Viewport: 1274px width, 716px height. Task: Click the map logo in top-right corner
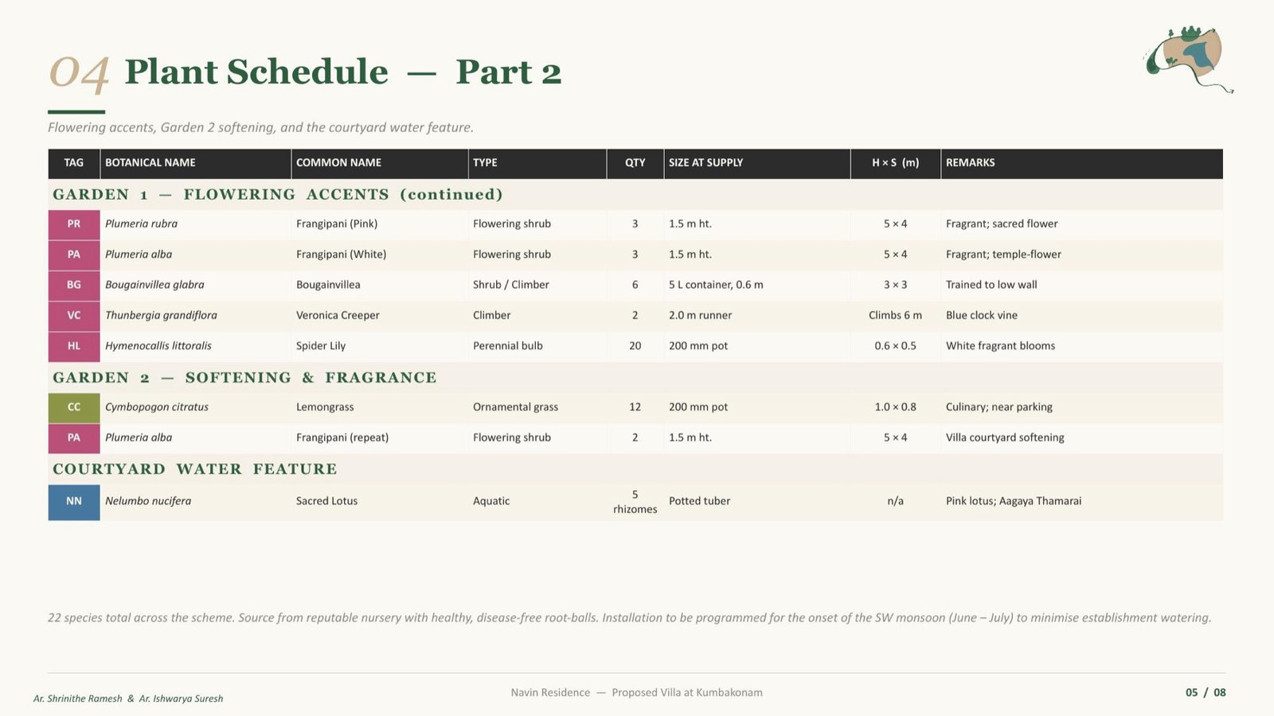1190,59
